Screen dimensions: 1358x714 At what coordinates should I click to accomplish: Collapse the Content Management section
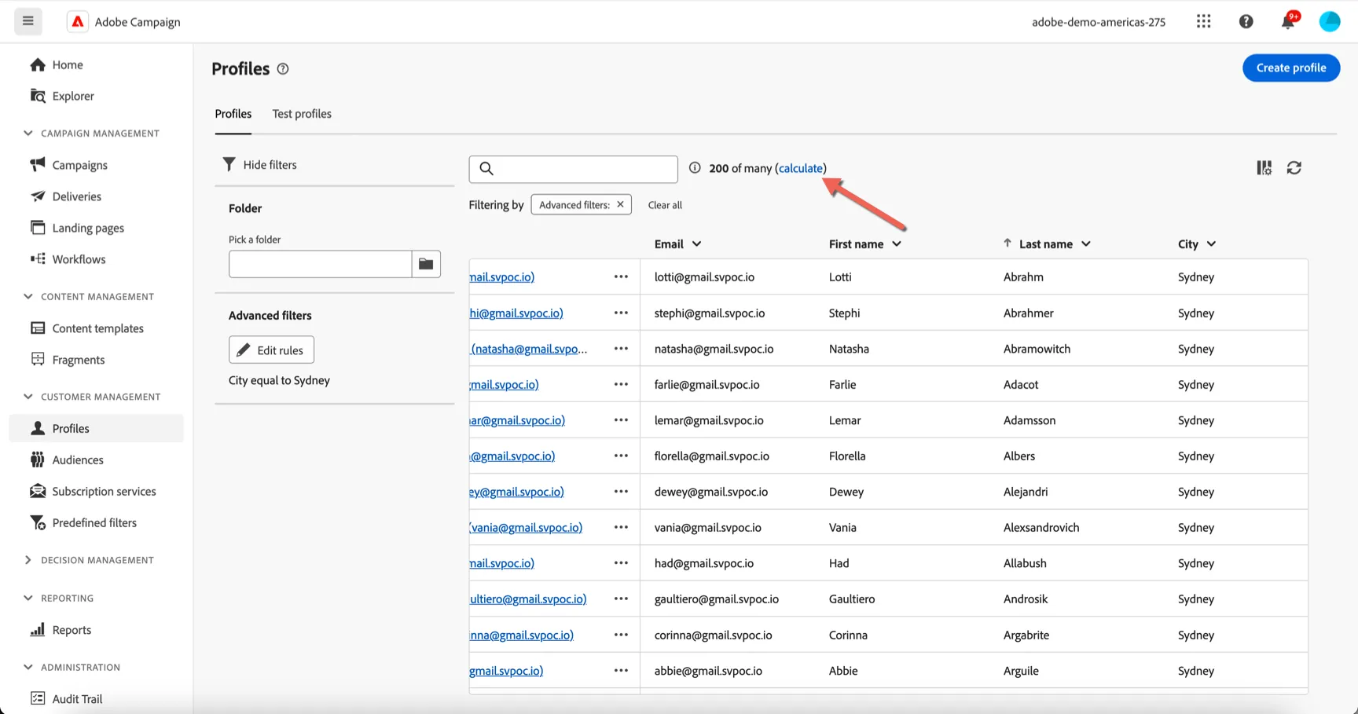[28, 296]
